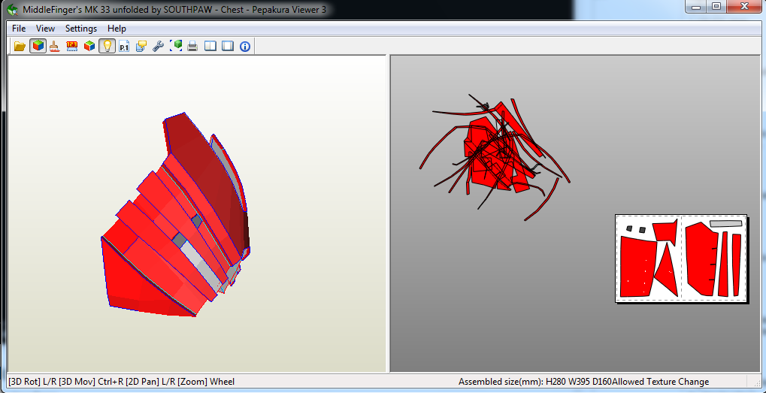Maximize the Pepakura Viewer window
766x393 pixels.
716,7
